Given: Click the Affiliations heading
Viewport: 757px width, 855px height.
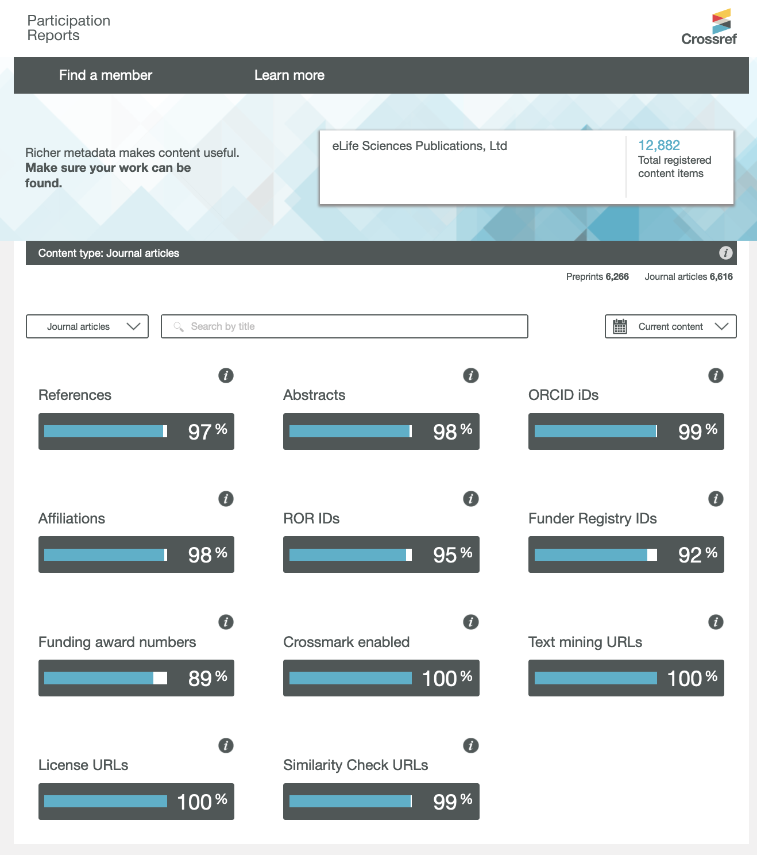Looking at the screenshot, I should pos(72,519).
